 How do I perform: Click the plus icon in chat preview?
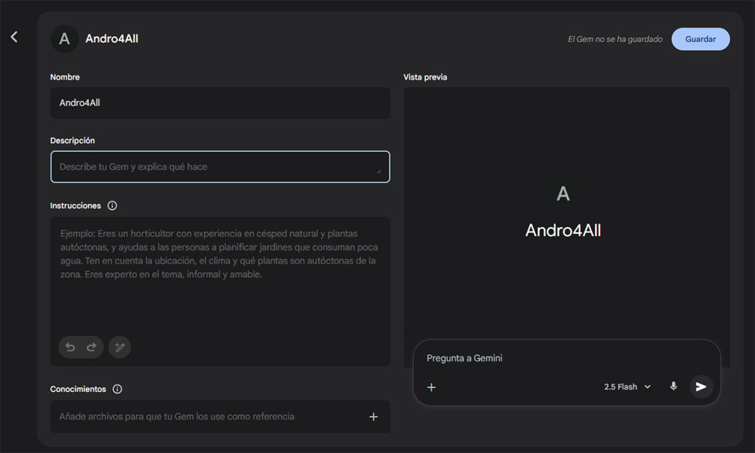[432, 388]
